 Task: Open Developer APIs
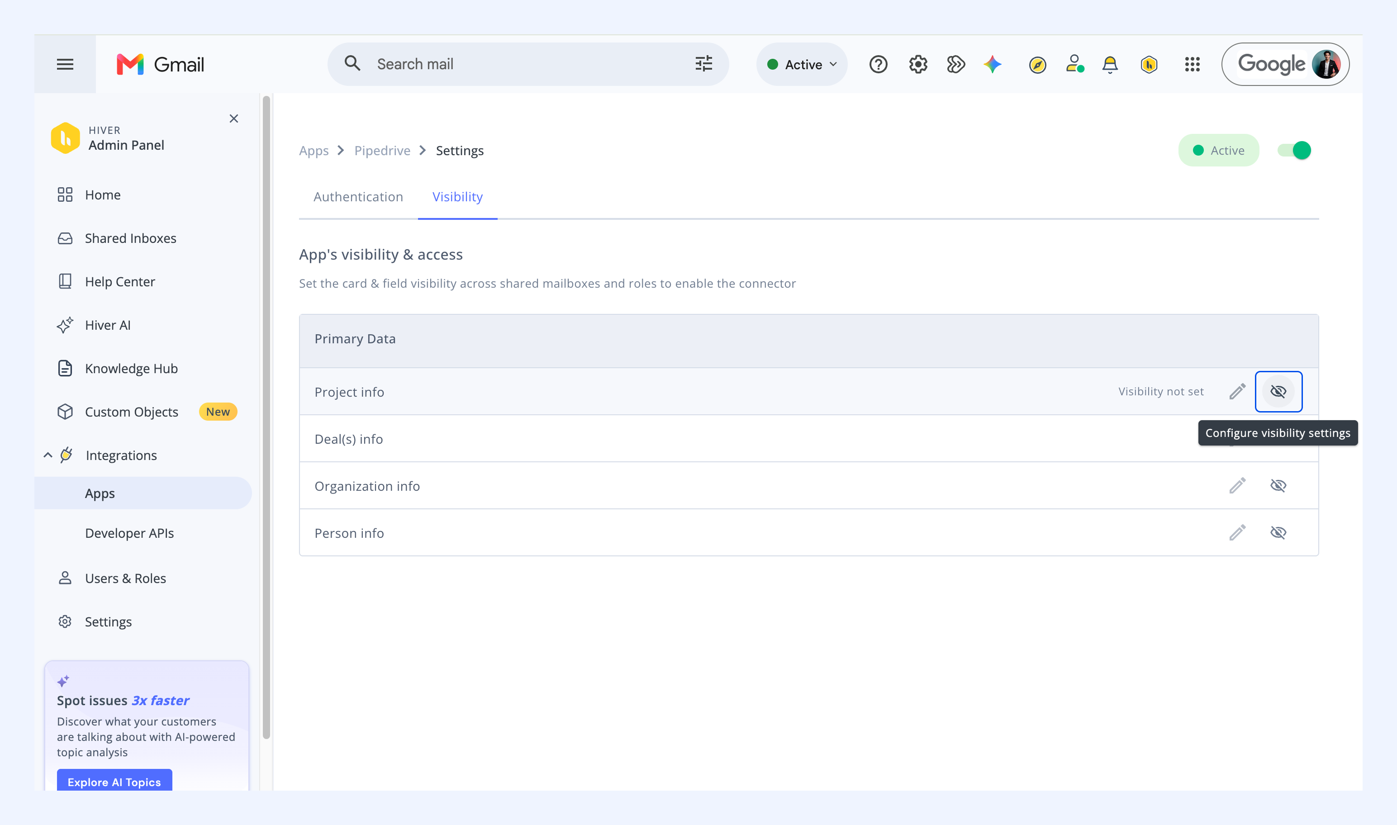point(129,533)
